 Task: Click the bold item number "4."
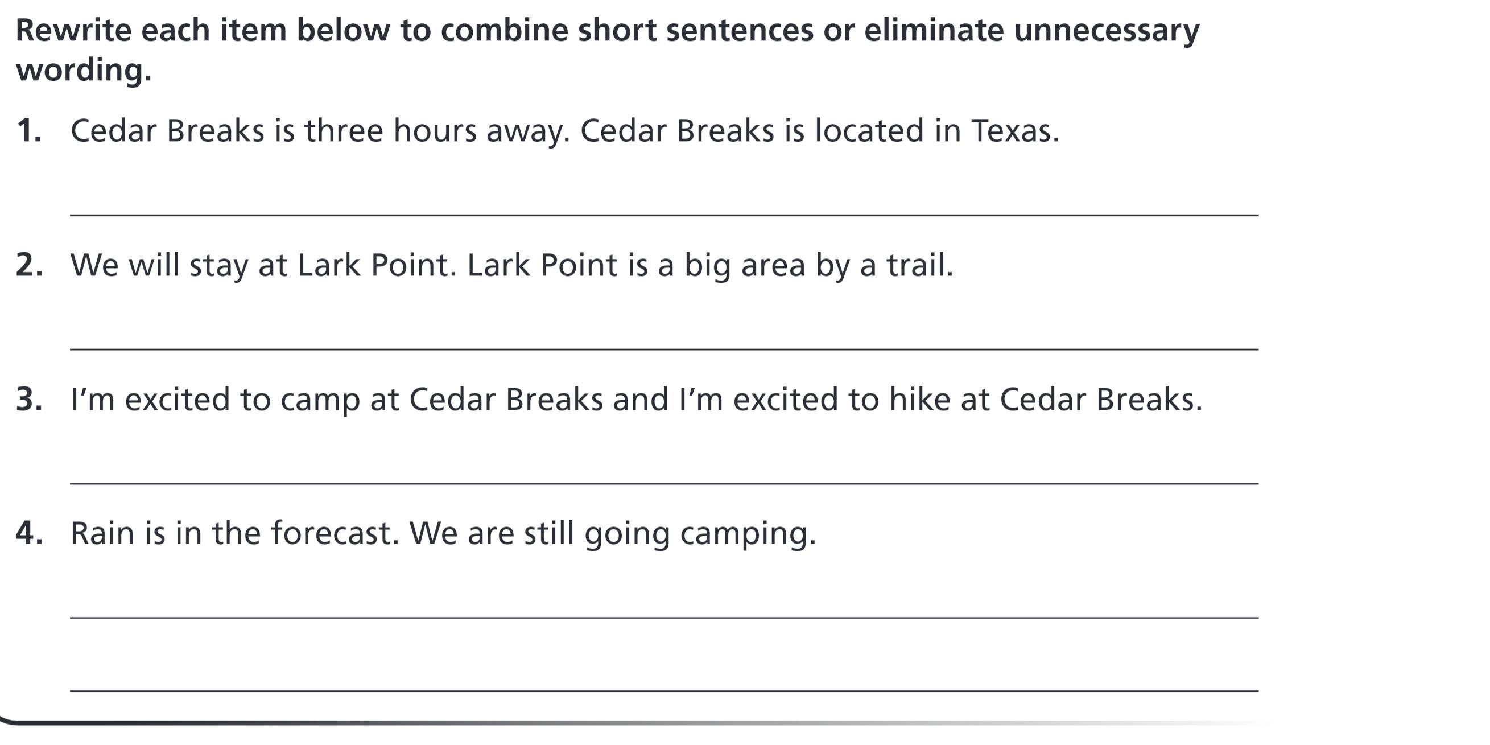pos(29,533)
